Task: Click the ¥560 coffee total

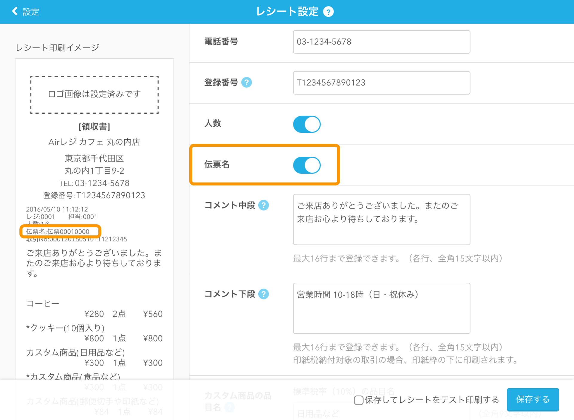Action: pyautogui.click(x=153, y=314)
